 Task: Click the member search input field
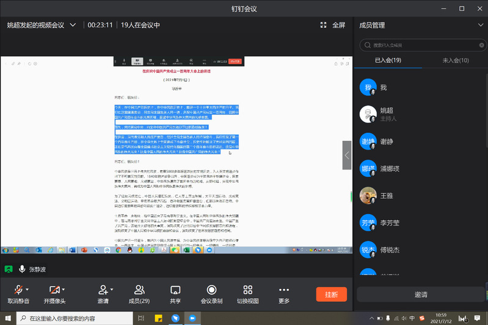(421, 45)
